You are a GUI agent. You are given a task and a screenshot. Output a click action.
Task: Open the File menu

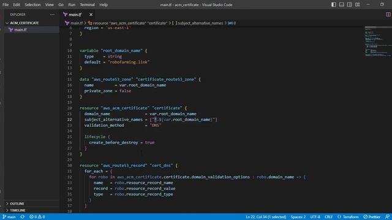[6, 5]
